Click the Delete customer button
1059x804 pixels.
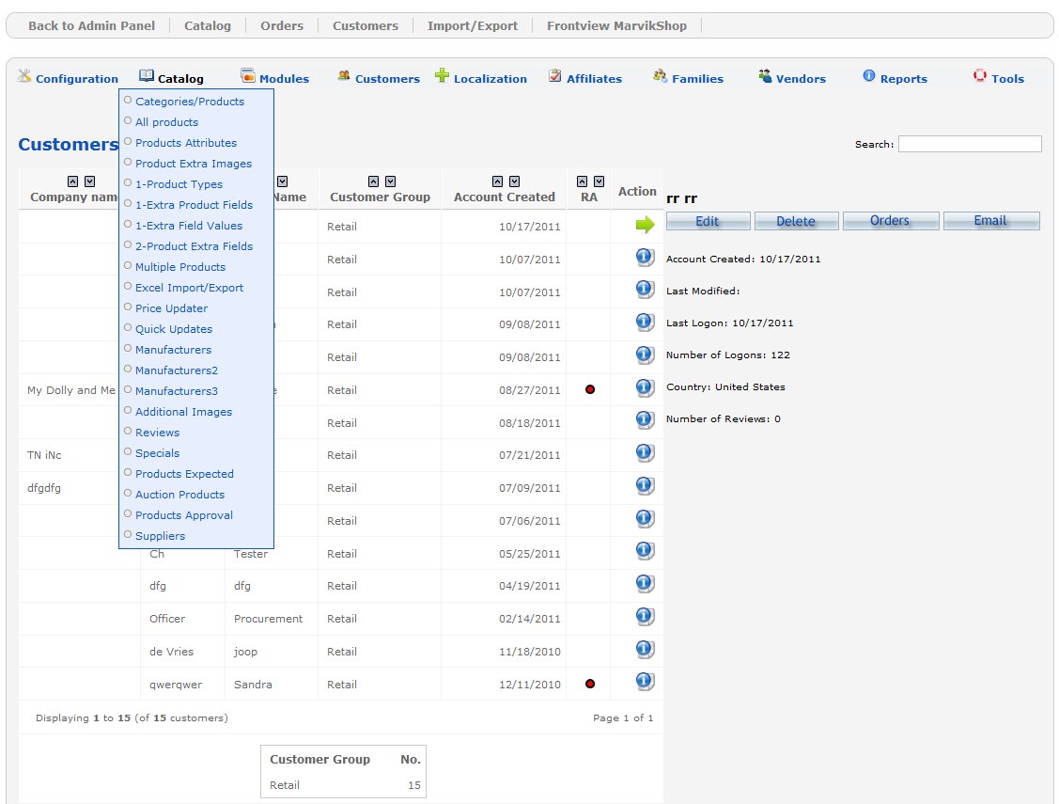(x=796, y=221)
